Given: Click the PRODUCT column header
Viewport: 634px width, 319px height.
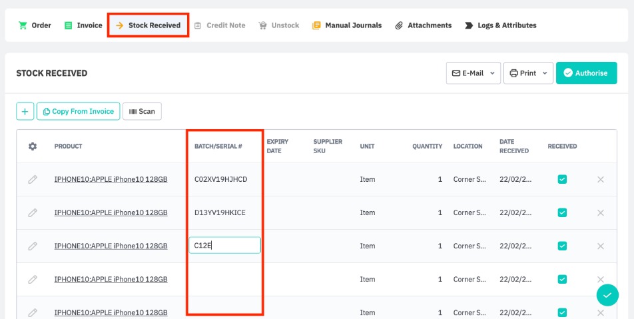Looking at the screenshot, I should pyautogui.click(x=69, y=147).
